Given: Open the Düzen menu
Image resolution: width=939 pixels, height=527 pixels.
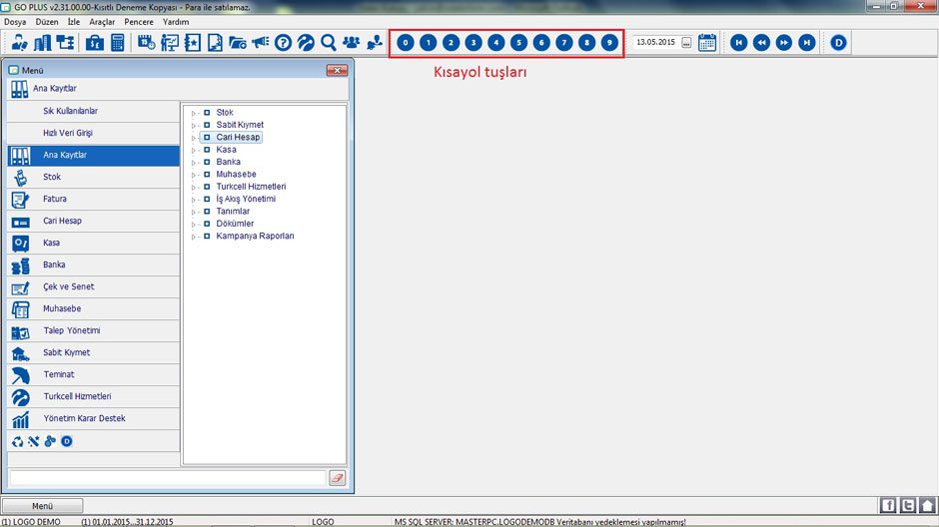Looking at the screenshot, I should 47,22.
